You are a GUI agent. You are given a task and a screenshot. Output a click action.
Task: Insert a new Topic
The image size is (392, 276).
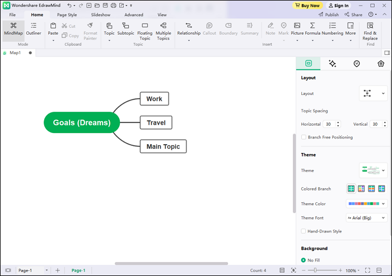coord(109,29)
